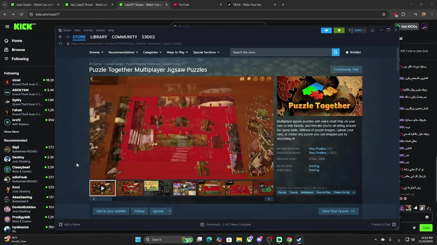The height and width of the screenshot is (245, 437).
Task: Expand the Browse store dropdown
Action: tap(96, 52)
